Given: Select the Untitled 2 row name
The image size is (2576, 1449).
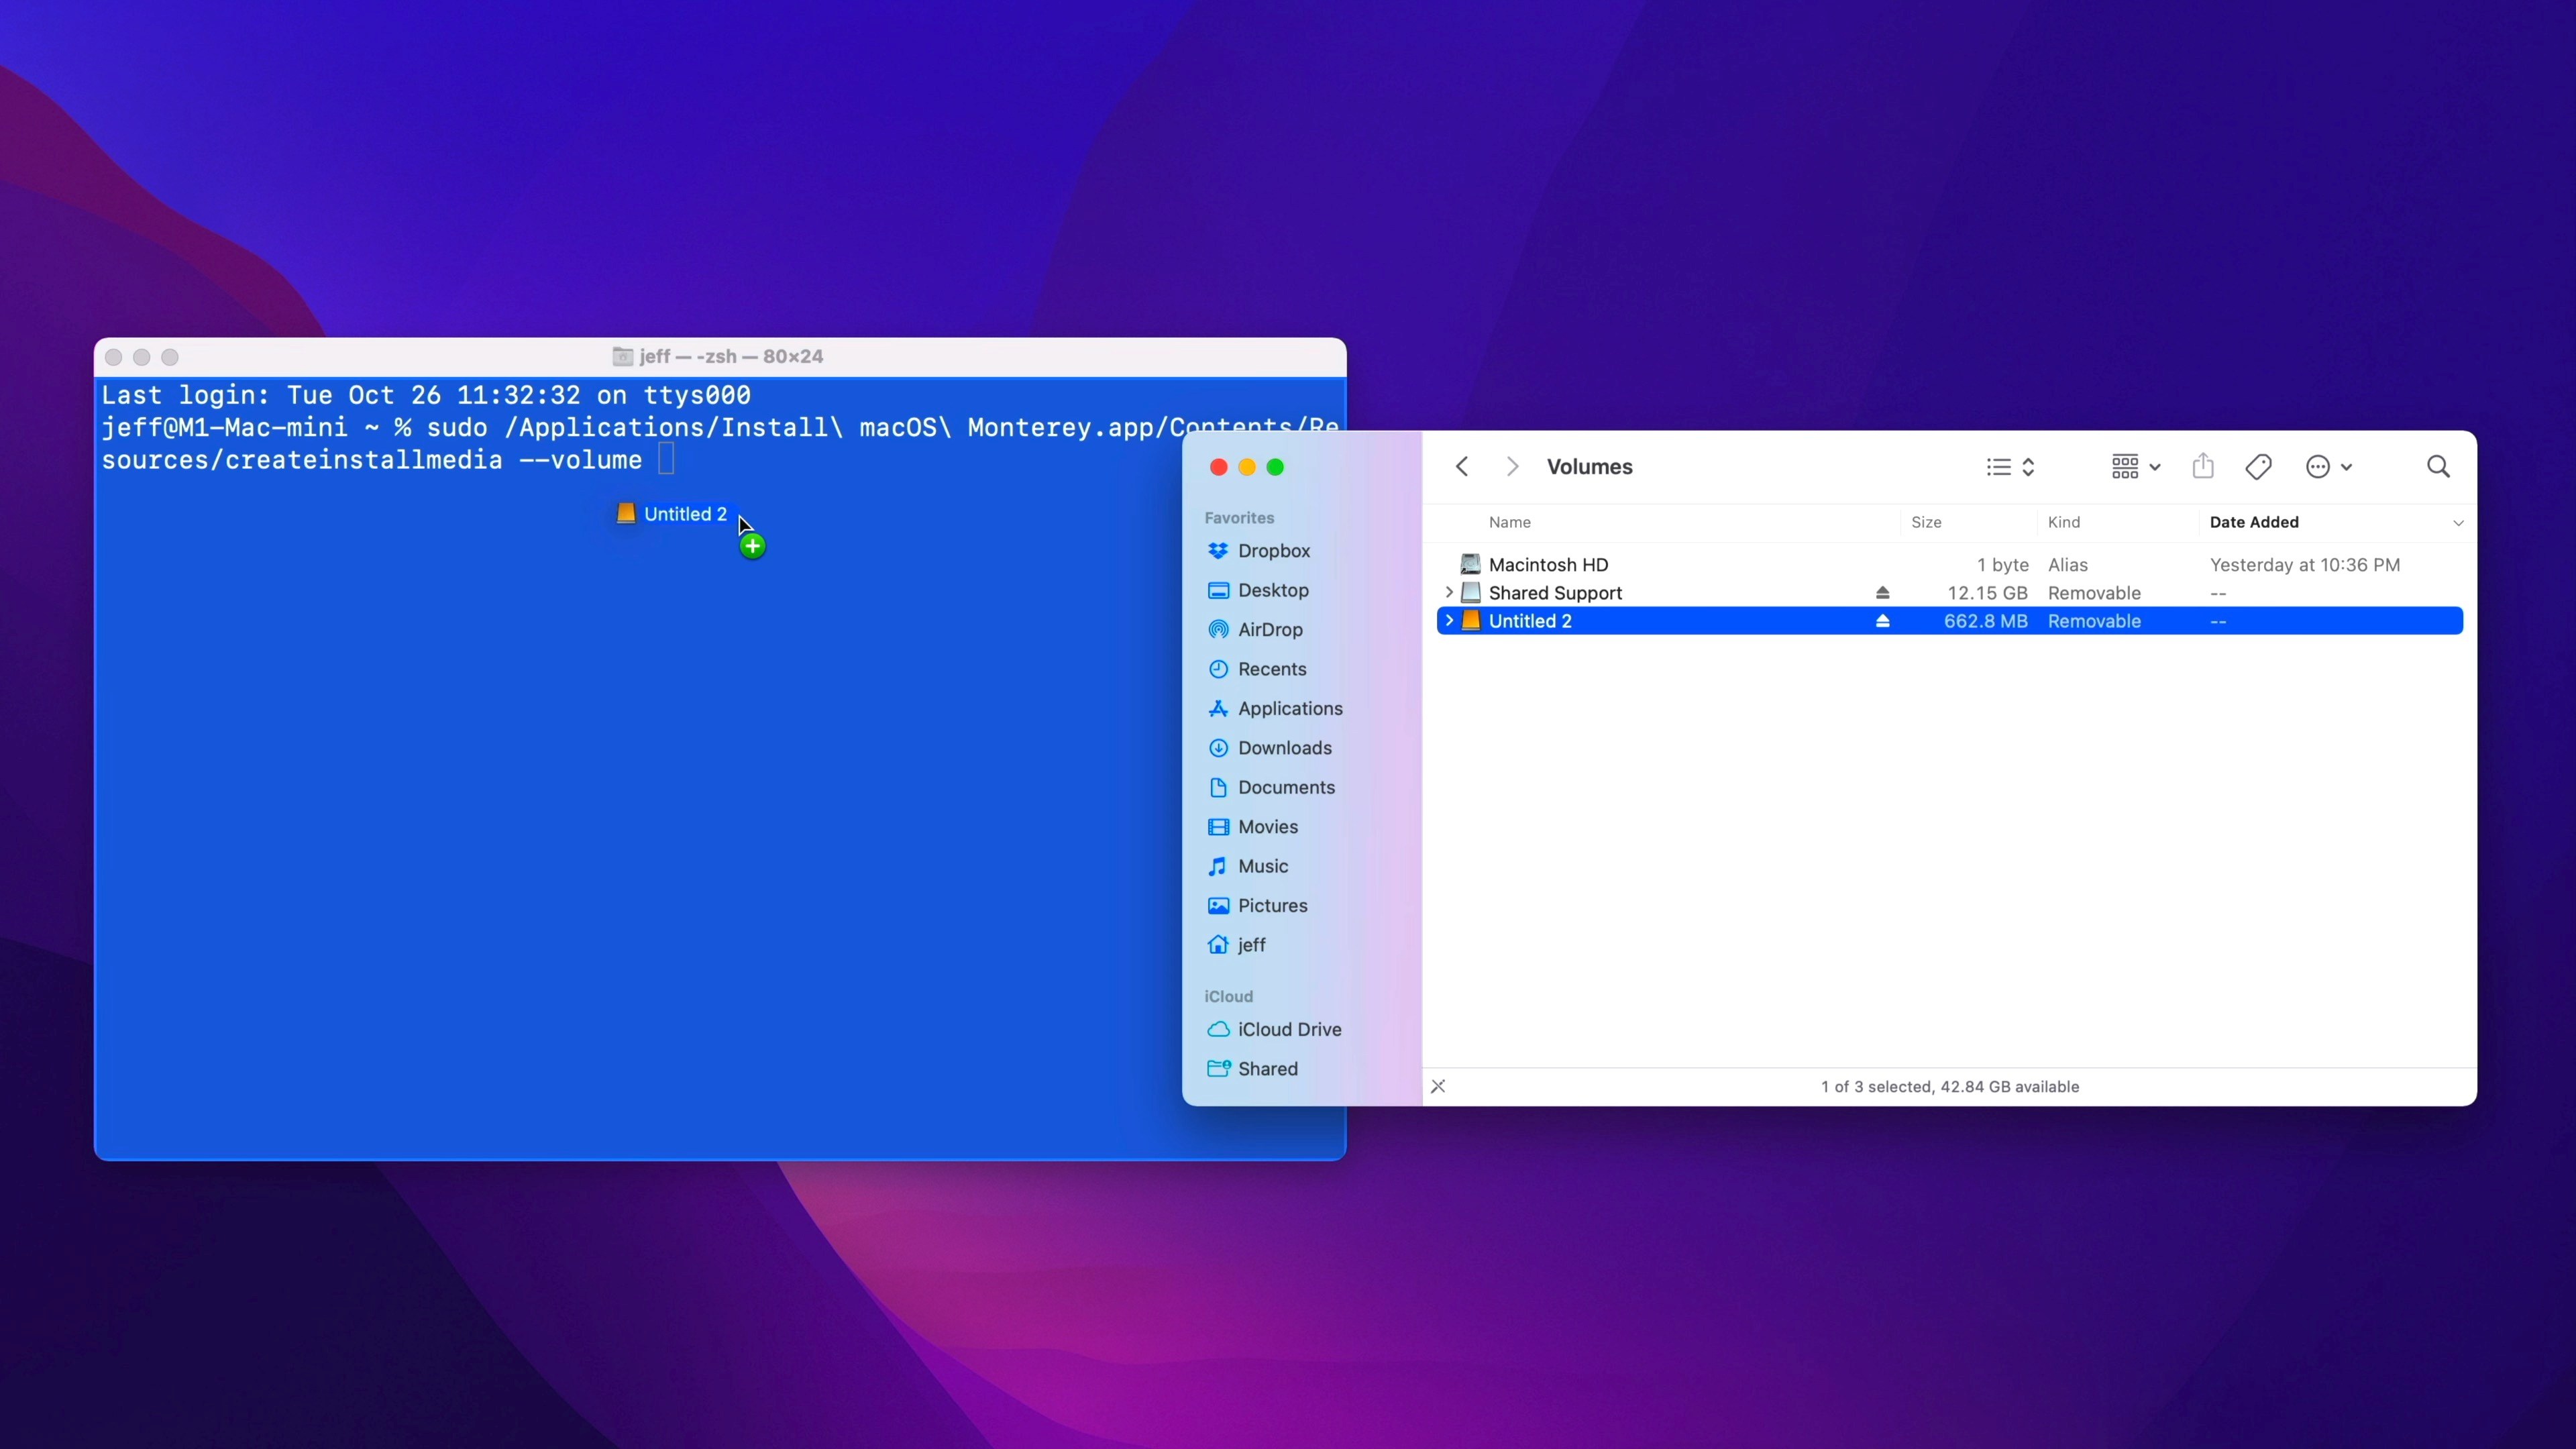Looking at the screenshot, I should click(x=1530, y=621).
